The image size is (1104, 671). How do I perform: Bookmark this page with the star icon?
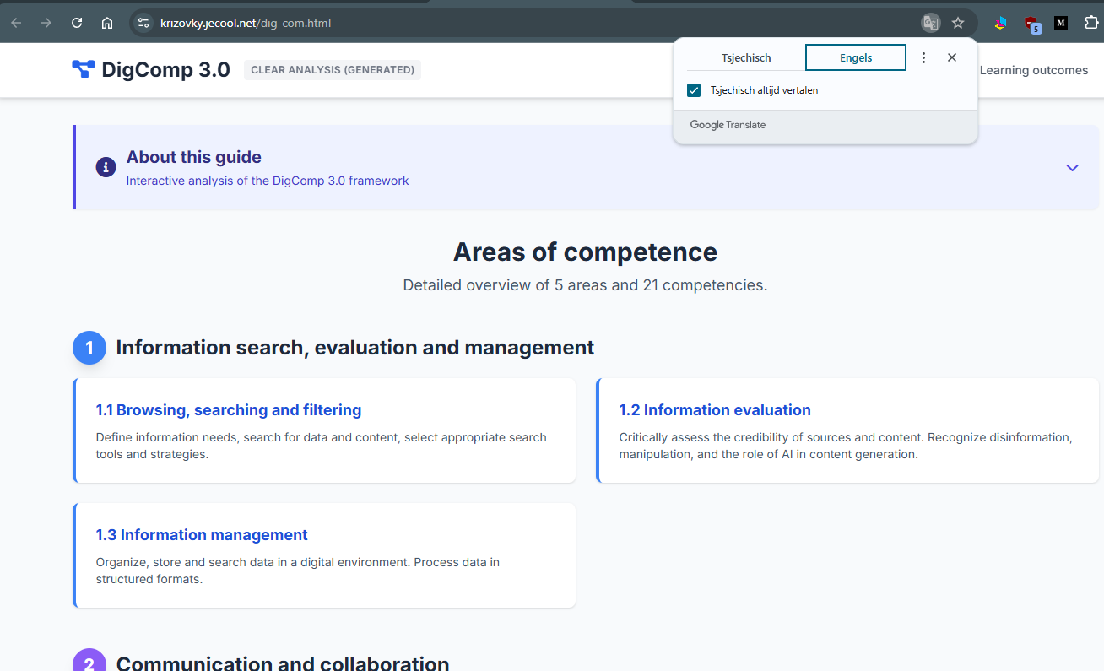(958, 23)
